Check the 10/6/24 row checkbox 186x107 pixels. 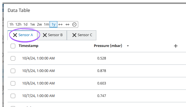(13, 83)
